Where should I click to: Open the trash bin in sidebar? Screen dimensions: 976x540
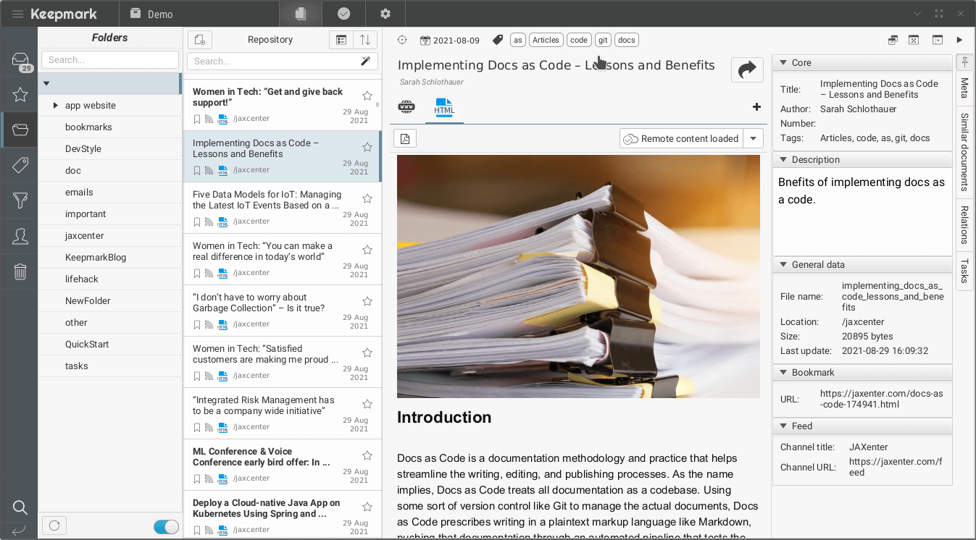coord(20,272)
